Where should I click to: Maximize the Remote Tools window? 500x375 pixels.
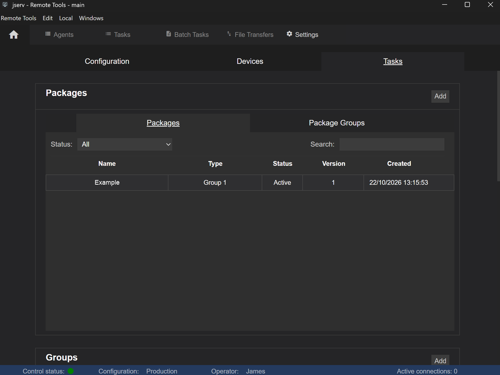coord(467,5)
